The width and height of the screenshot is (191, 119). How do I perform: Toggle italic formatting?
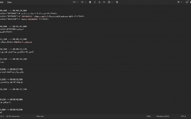tap(95, 2)
